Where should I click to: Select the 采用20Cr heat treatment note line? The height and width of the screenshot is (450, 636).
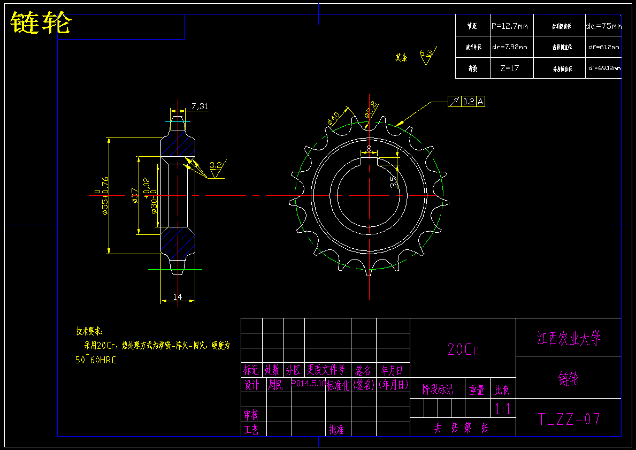[157, 345]
